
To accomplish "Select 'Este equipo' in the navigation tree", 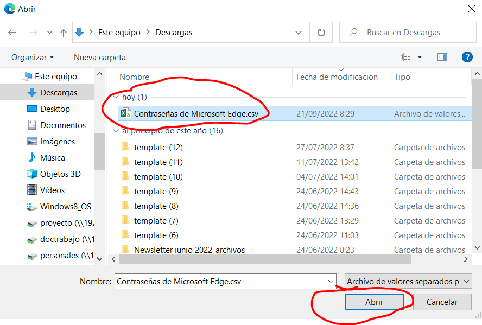I will 56,76.
